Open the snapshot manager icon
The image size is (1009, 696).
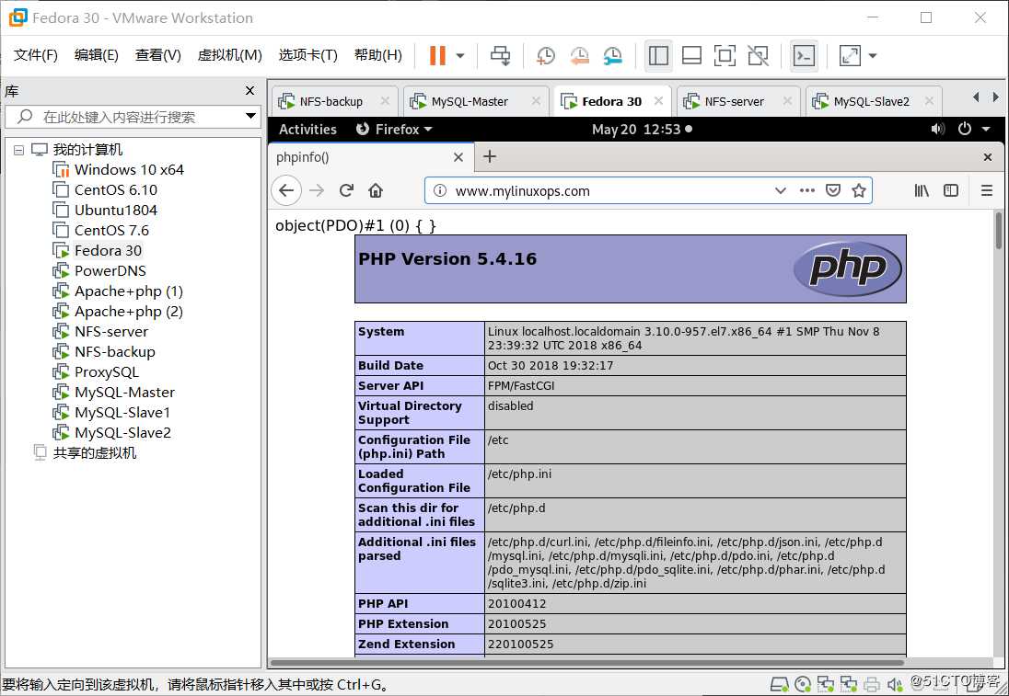612,55
